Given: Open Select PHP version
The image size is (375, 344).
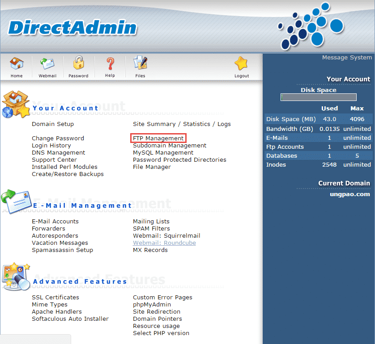Looking at the screenshot, I should (161, 333).
